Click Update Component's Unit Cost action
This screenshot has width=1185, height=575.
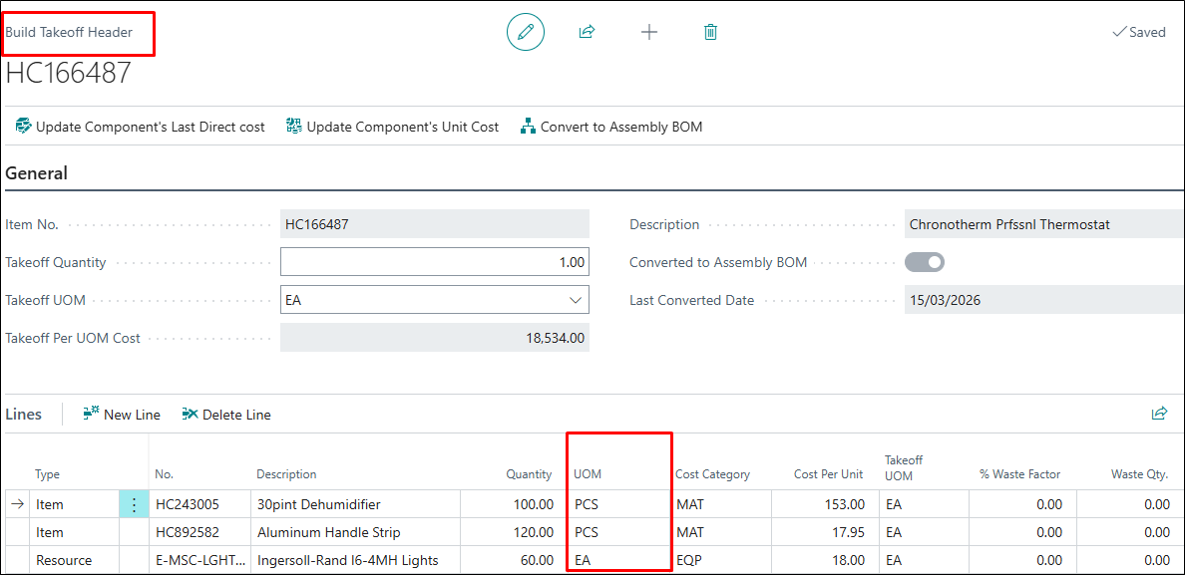pos(392,127)
